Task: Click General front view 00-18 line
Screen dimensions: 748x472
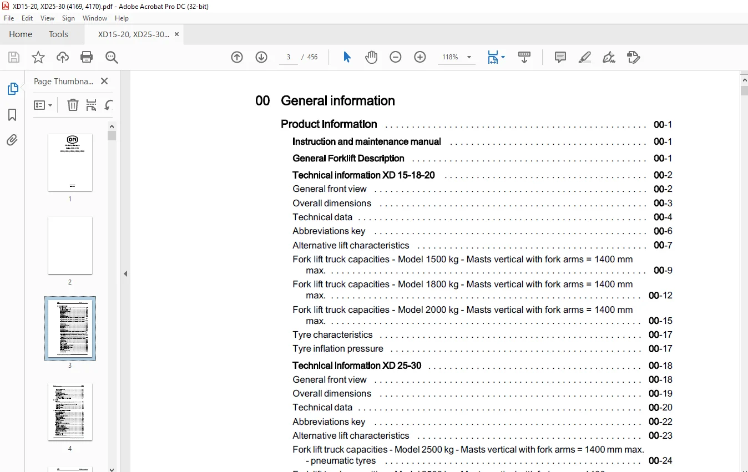Action: pos(482,379)
